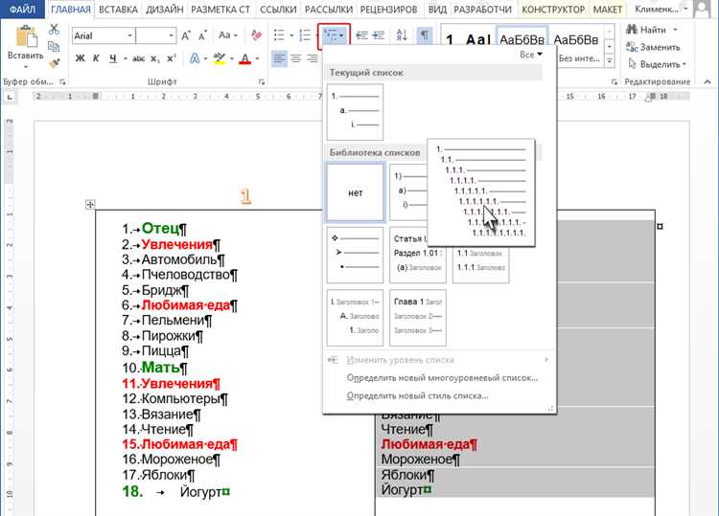Click the Вставить paste icon

26,36
